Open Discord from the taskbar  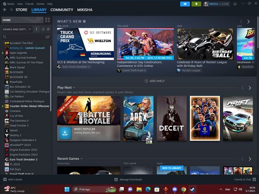coord(175,189)
